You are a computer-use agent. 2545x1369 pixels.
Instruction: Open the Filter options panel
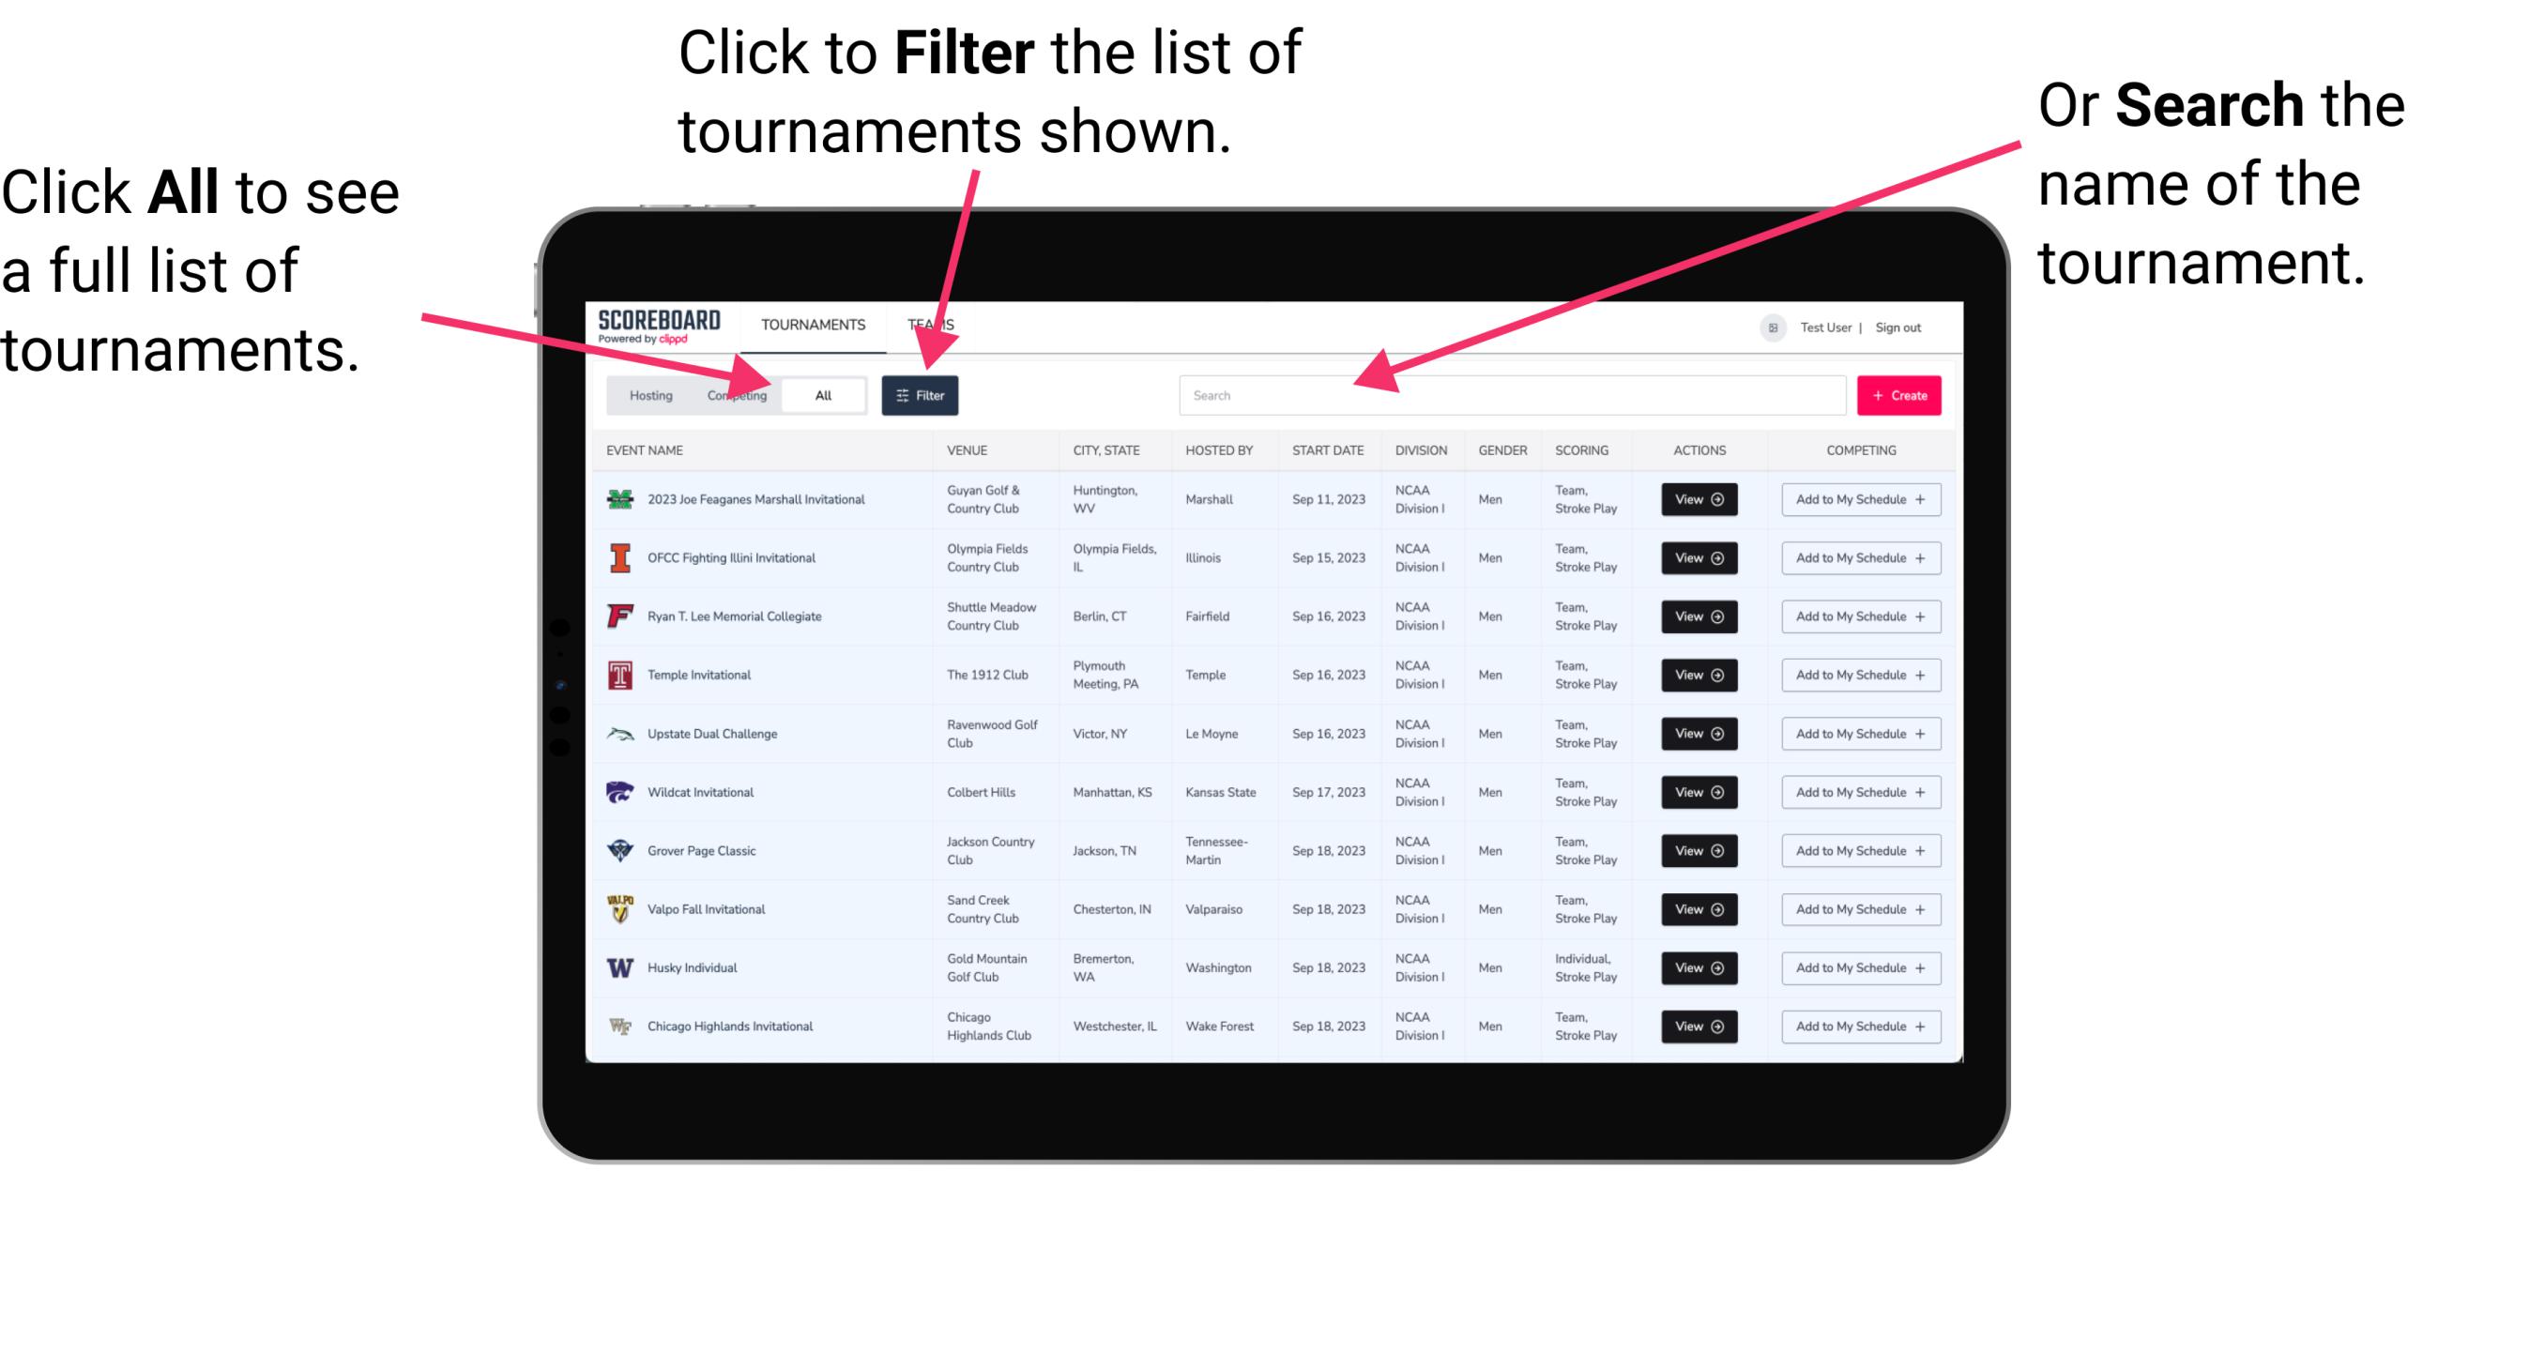(921, 394)
